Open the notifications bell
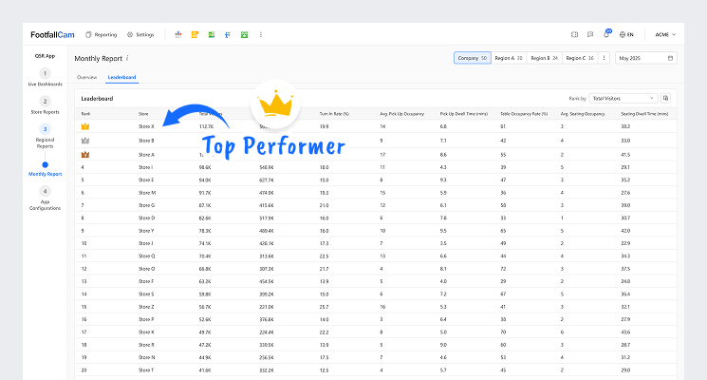 (x=606, y=34)
